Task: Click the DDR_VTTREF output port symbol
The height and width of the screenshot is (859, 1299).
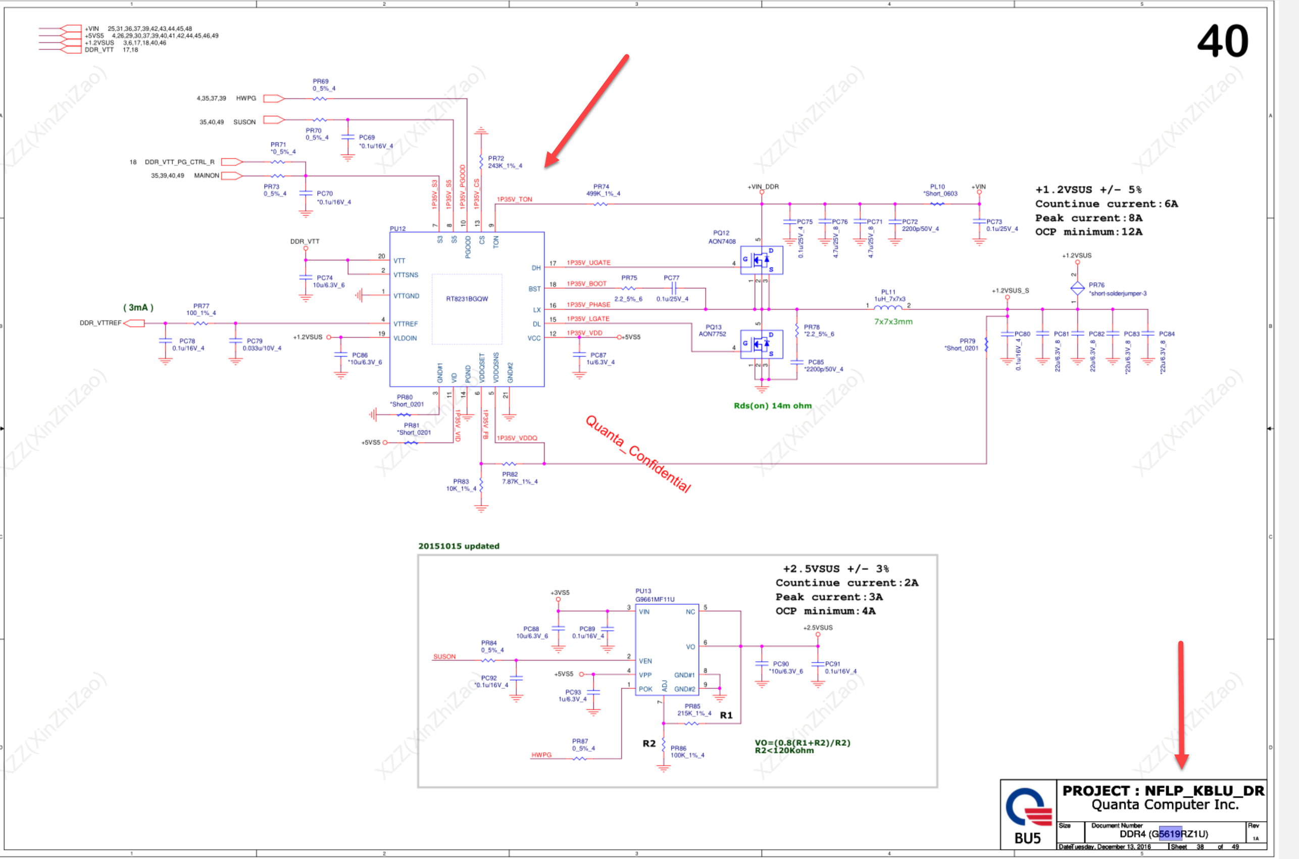Action: (x=134, y=323)
